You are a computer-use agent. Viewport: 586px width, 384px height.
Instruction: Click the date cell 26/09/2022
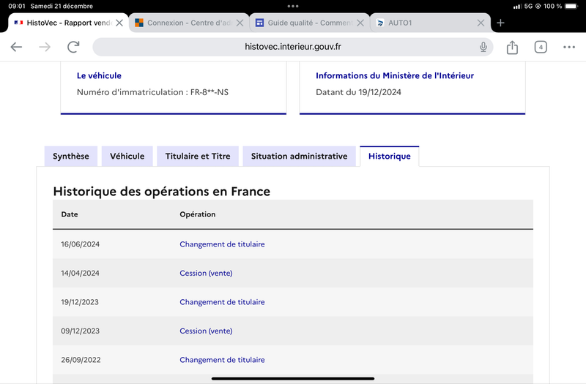[x=81, y=360]
